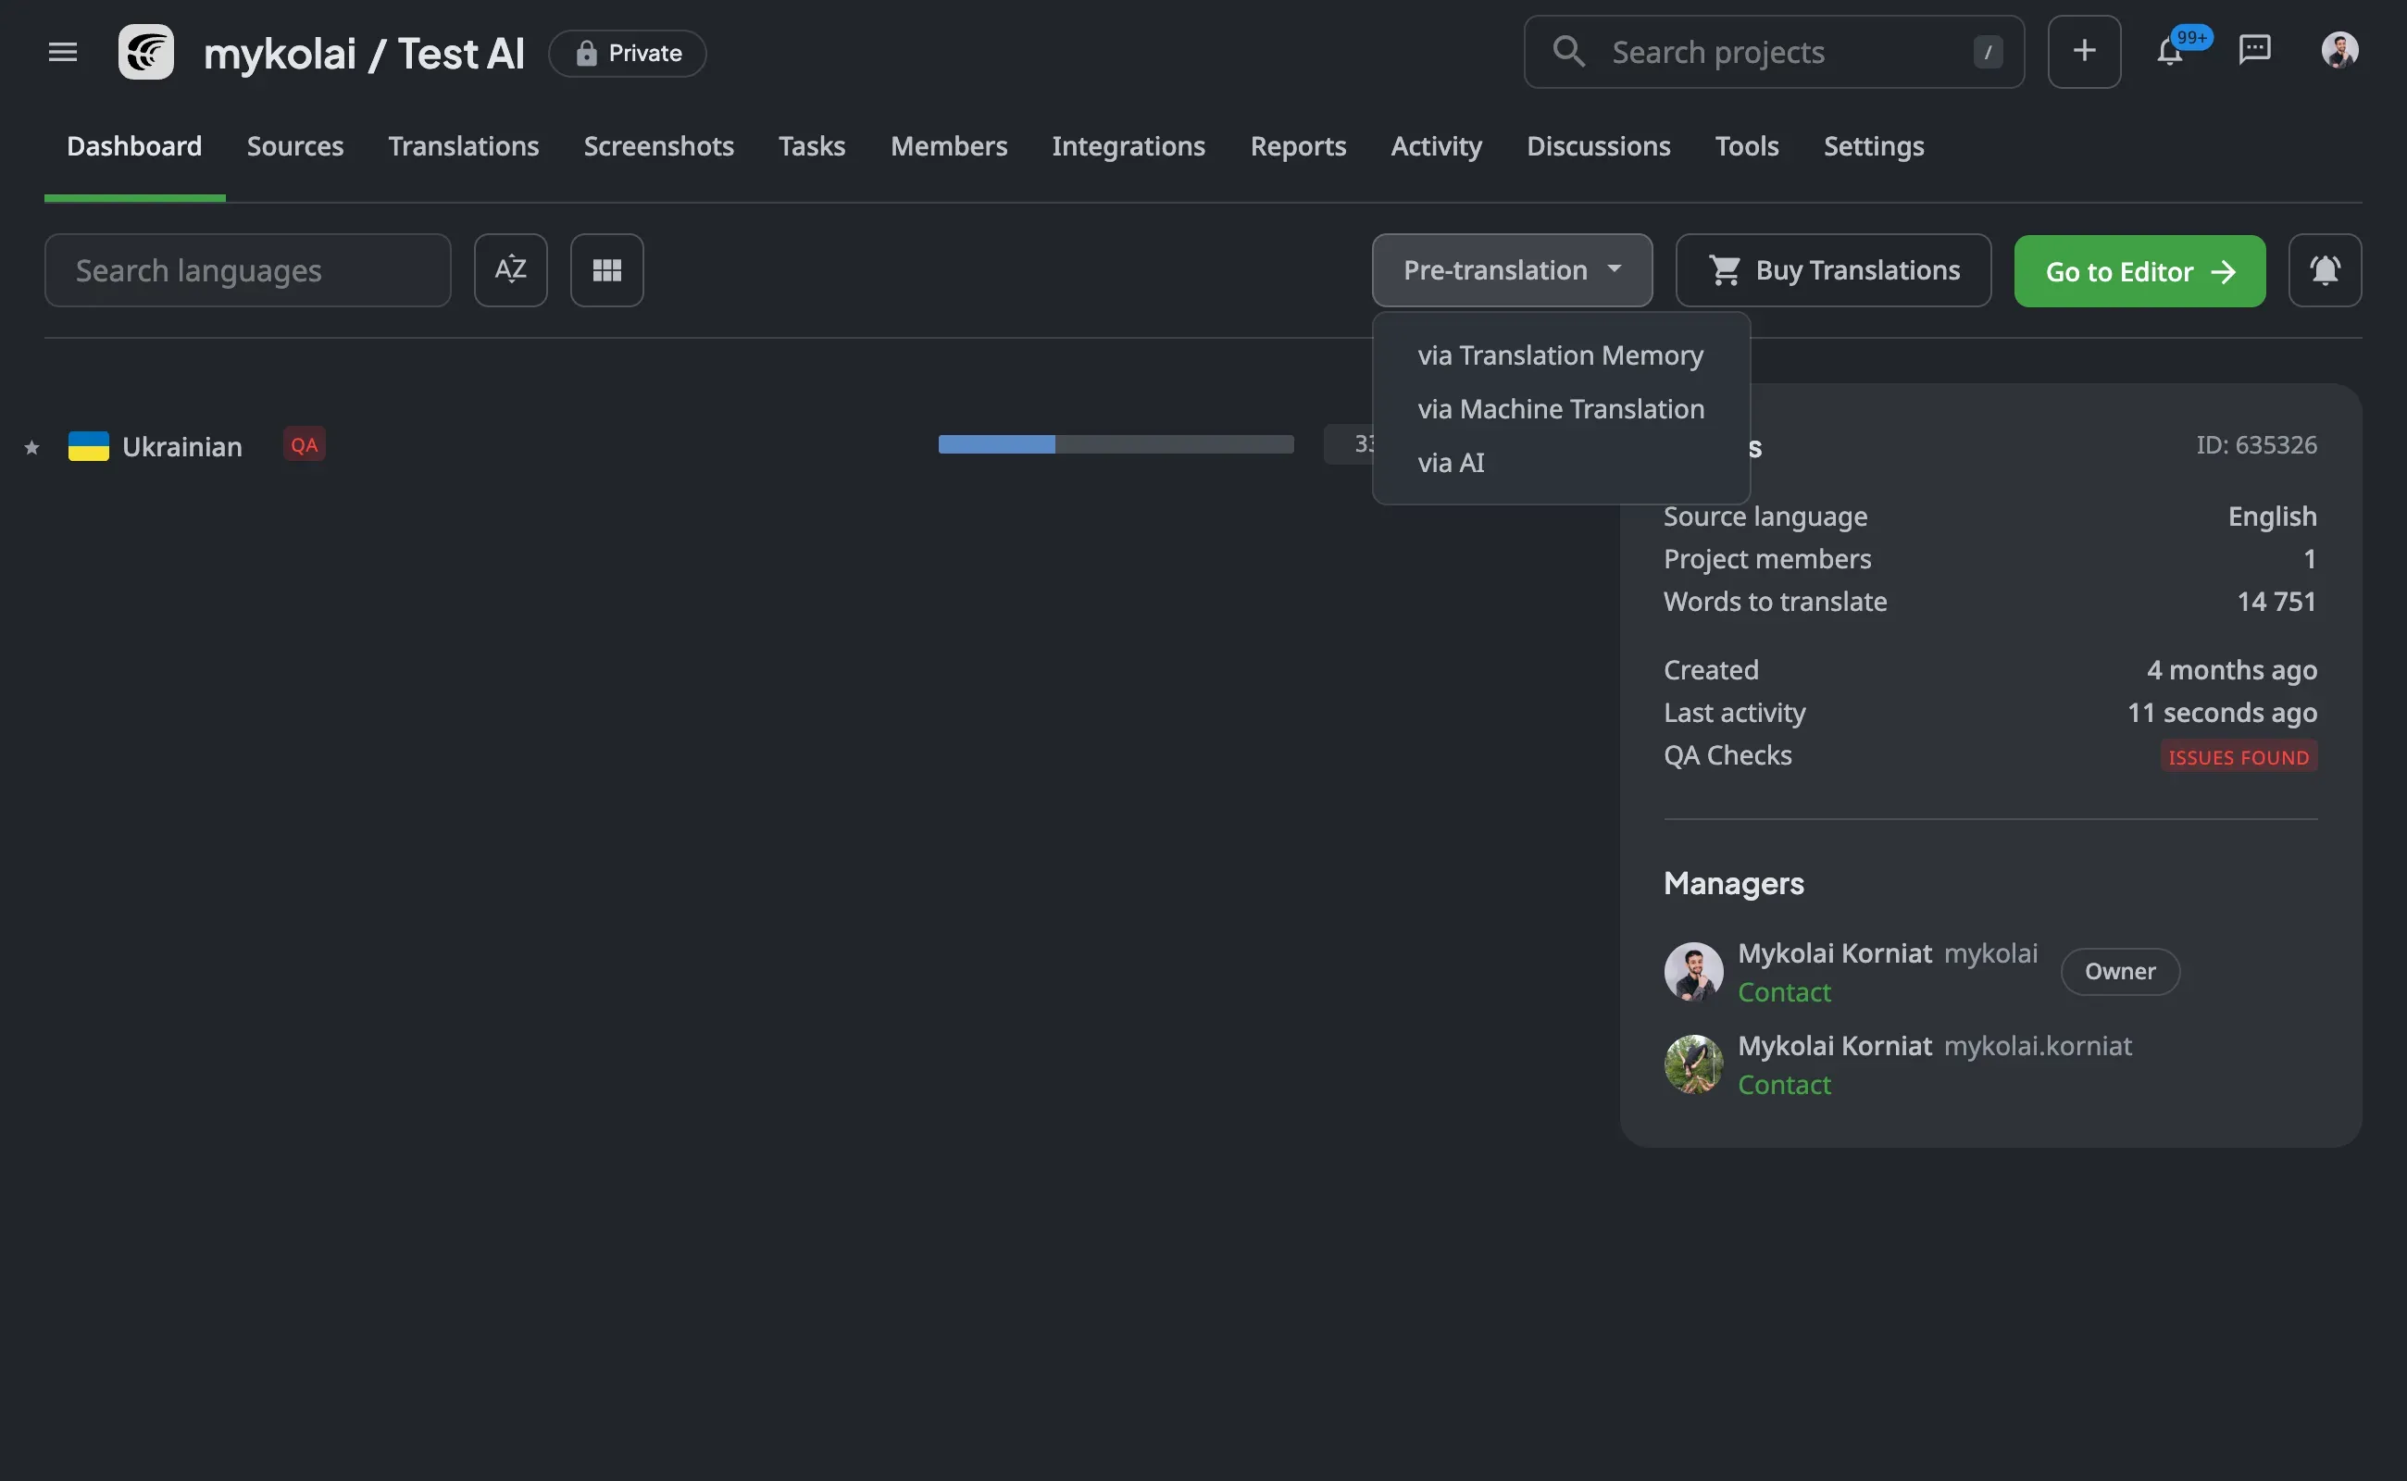Open the Integrations tab
Viewport: 2407px width, 1481px height.
(x=1128, y=147)
